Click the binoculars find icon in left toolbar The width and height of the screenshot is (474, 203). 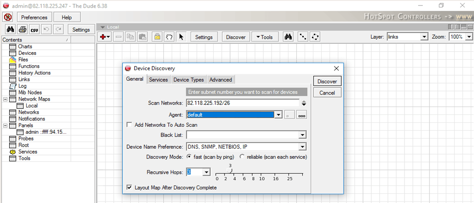10,30
